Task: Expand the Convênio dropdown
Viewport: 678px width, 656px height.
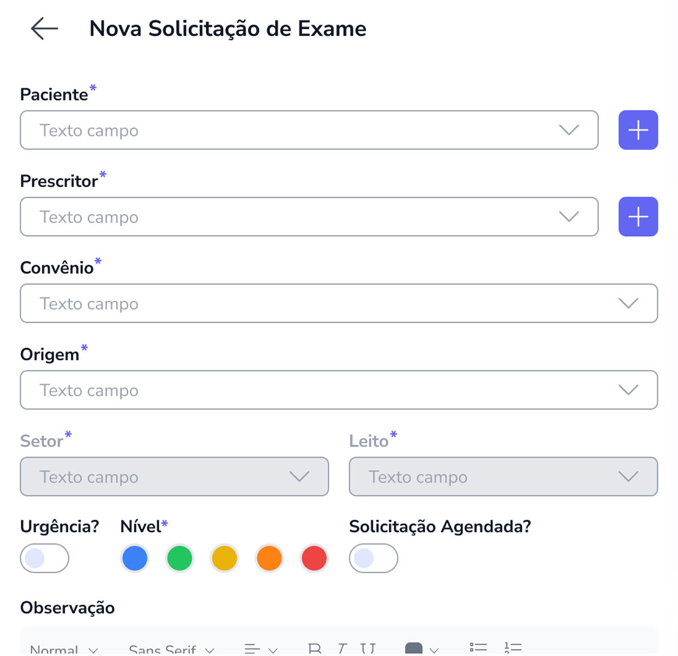Action: click(x=338, y=303)
